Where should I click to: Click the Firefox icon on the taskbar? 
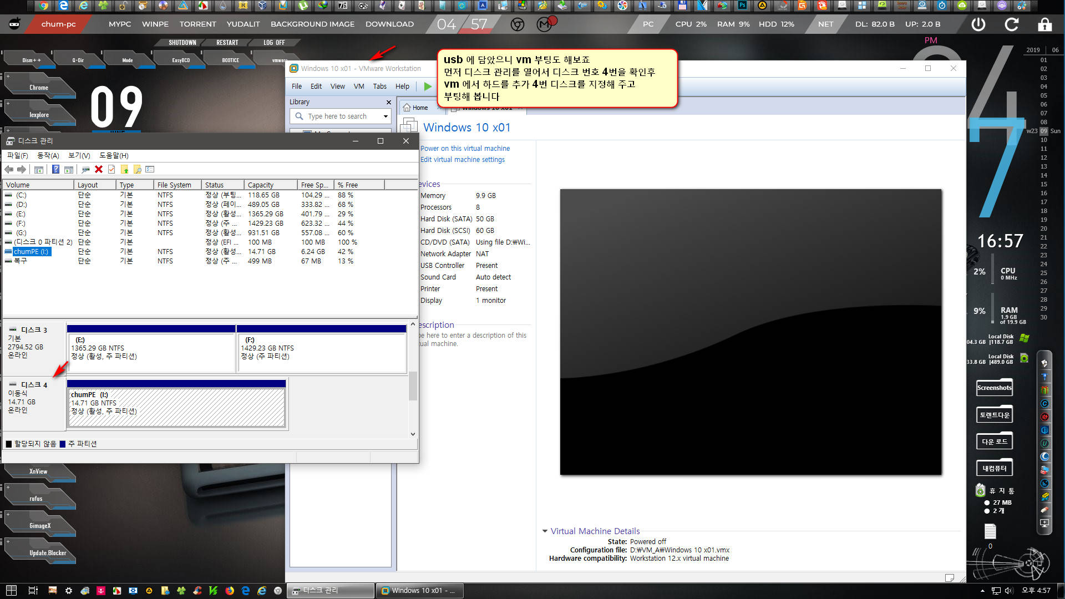(230, 591)
